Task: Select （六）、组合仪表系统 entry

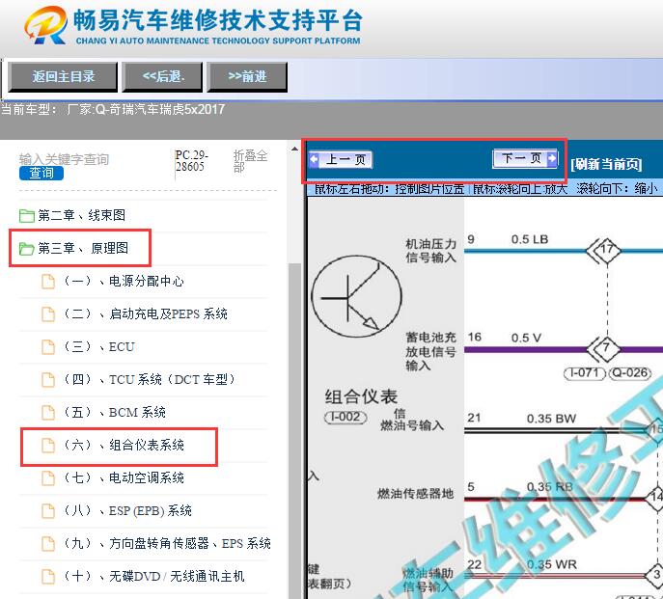Action: coord(123,445)
